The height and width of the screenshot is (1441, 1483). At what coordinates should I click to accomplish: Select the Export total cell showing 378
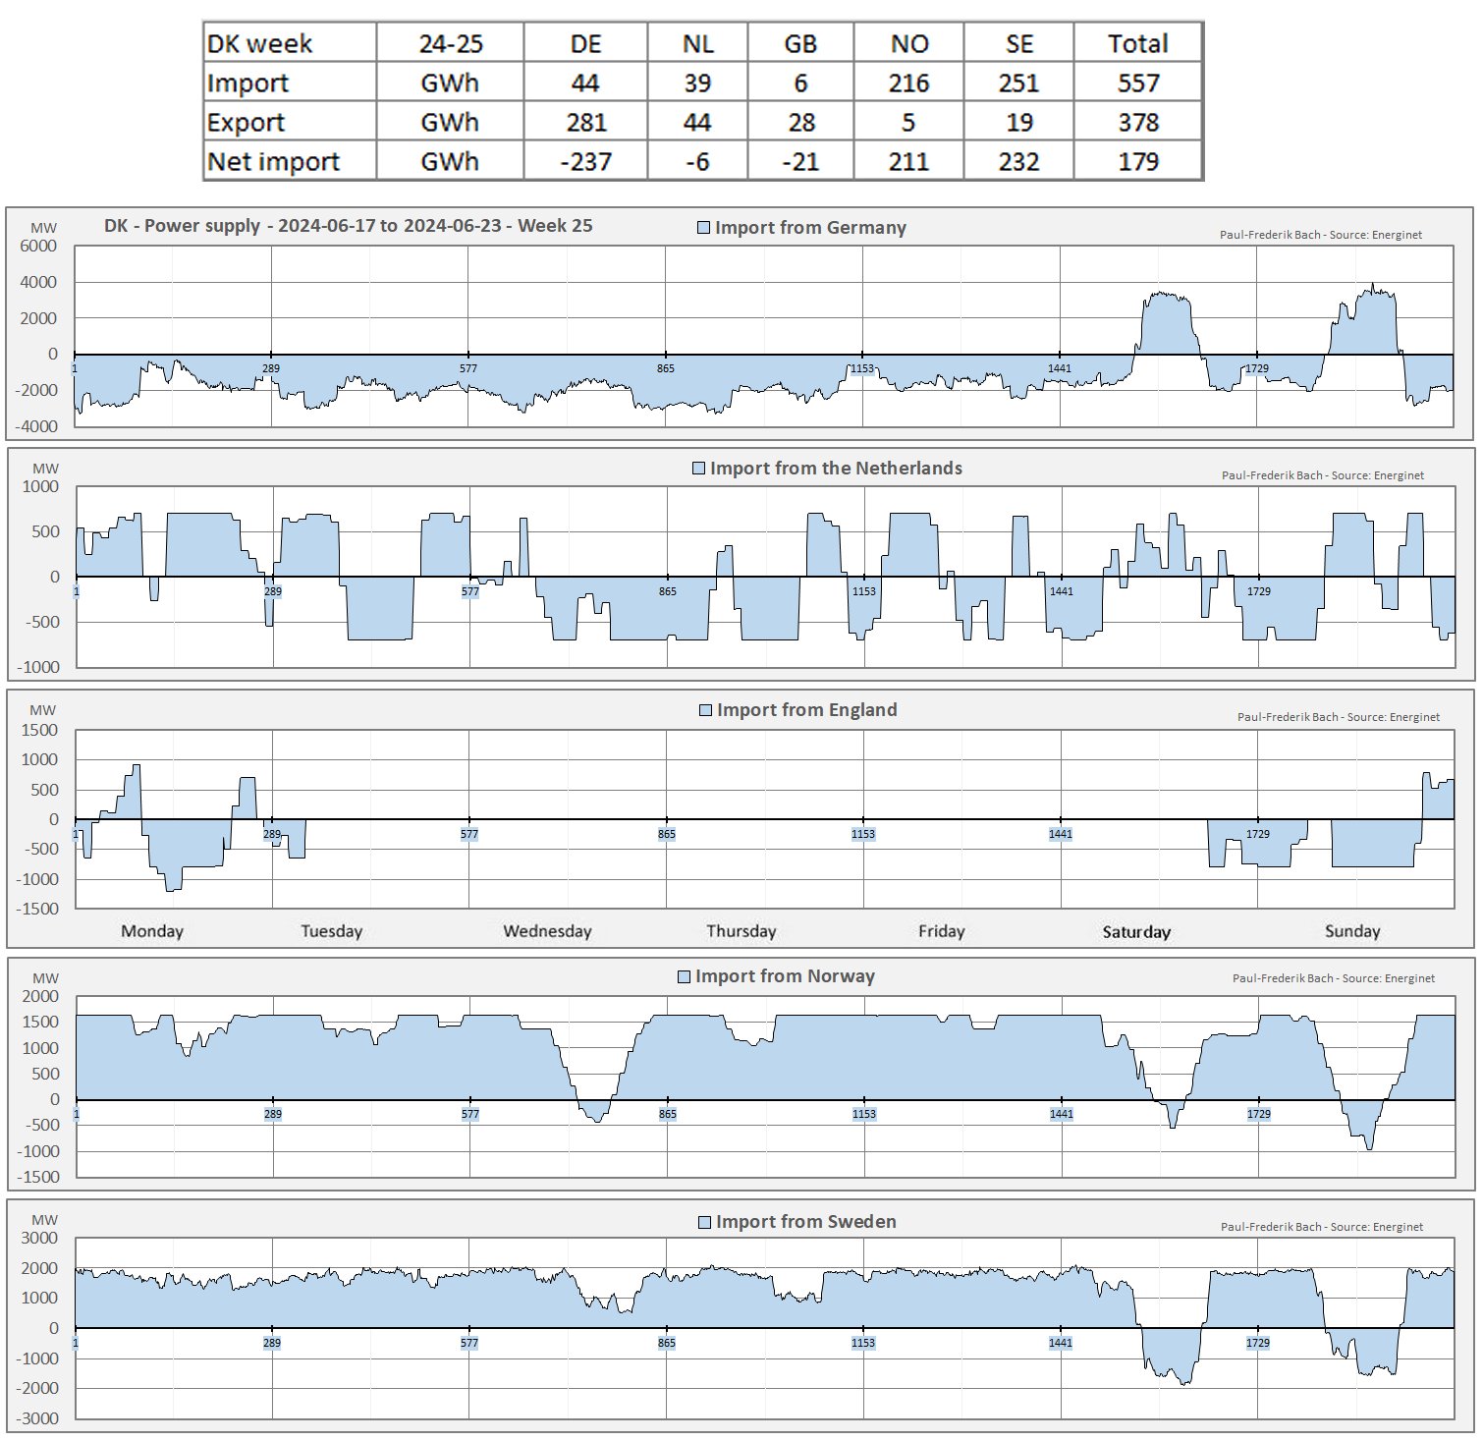coord(1137,122)
